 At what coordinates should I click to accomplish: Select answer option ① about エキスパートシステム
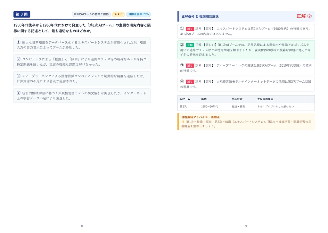pyautogui.click(x=82, y=45)
